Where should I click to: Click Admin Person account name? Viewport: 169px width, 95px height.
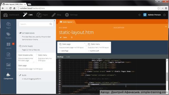[x=154, y=15]
